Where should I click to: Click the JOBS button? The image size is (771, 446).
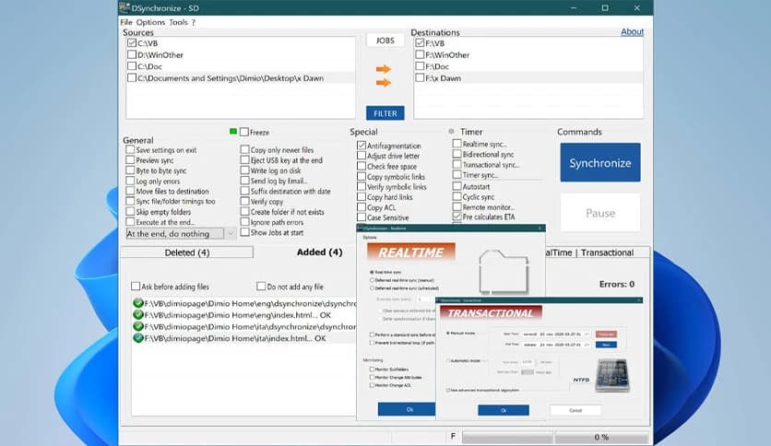coord(385,41)
